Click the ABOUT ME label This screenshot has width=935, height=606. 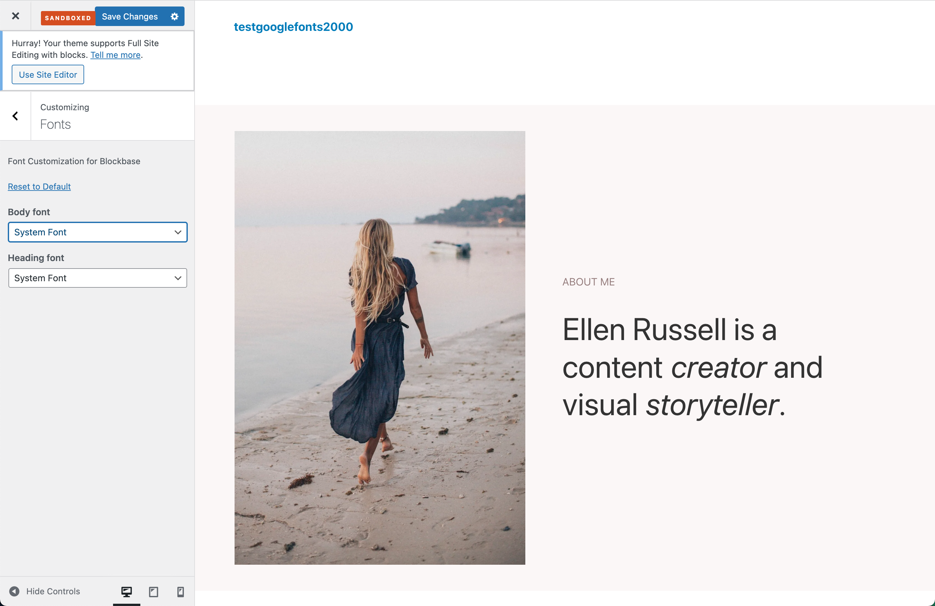click(x=588, y=282)
